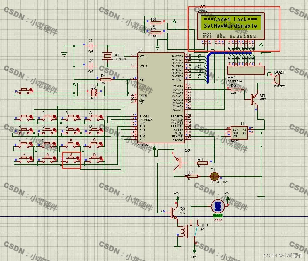Click the P1.0/T2 pin label
The image size is (308, 261).
144,116
